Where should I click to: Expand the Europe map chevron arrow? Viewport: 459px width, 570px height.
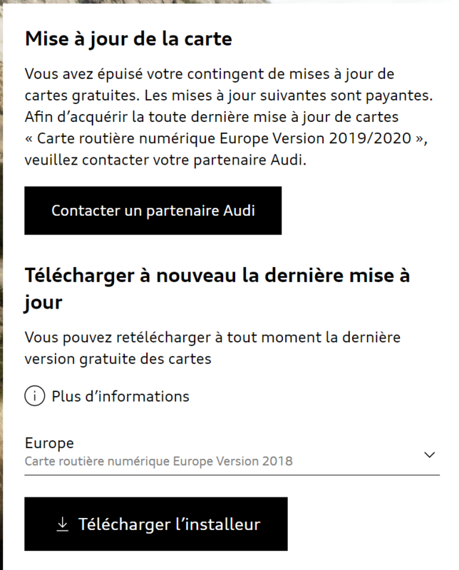[429, 455]
